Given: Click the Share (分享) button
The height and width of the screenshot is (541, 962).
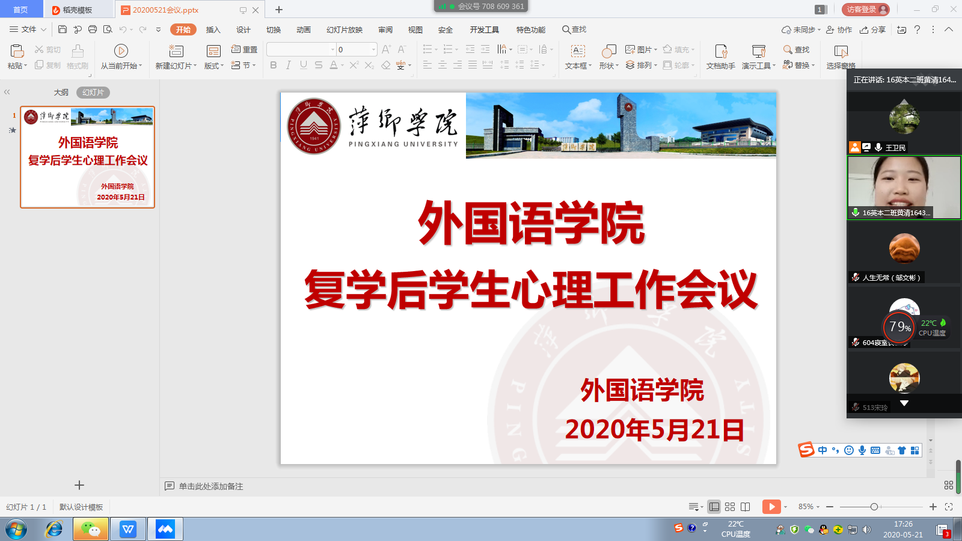Looking at the screenshot, I should (x=873, y=29).
